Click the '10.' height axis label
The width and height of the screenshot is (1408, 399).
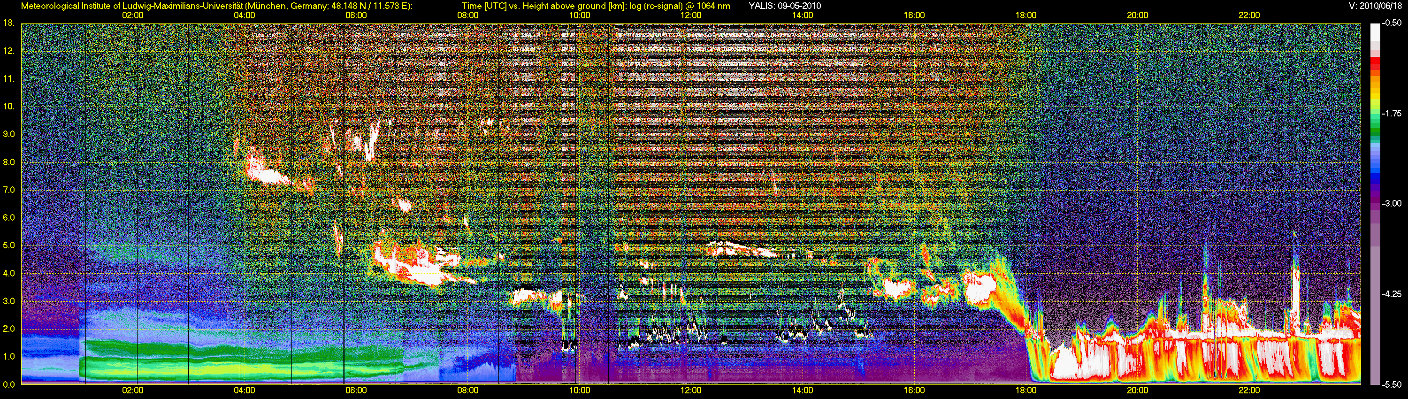tap(9, 106)
